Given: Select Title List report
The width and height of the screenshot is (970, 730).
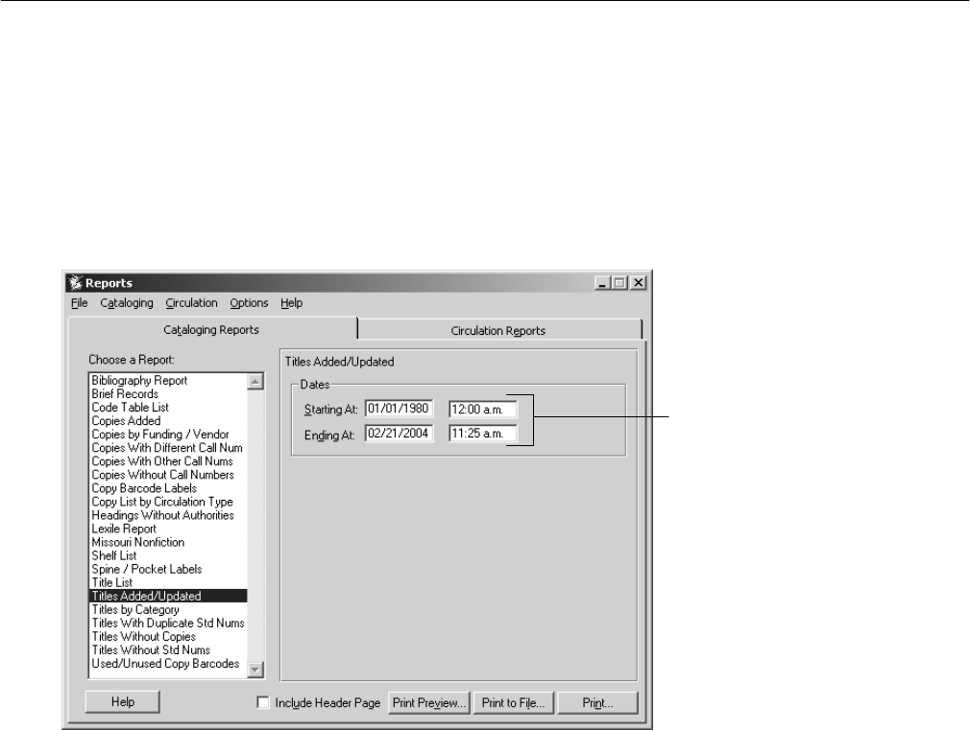Looking at the screenshot, I should 168,583.
